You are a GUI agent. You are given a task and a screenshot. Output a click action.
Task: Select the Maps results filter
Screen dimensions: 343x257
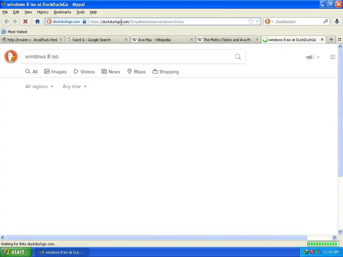click(x=137, y=72)
